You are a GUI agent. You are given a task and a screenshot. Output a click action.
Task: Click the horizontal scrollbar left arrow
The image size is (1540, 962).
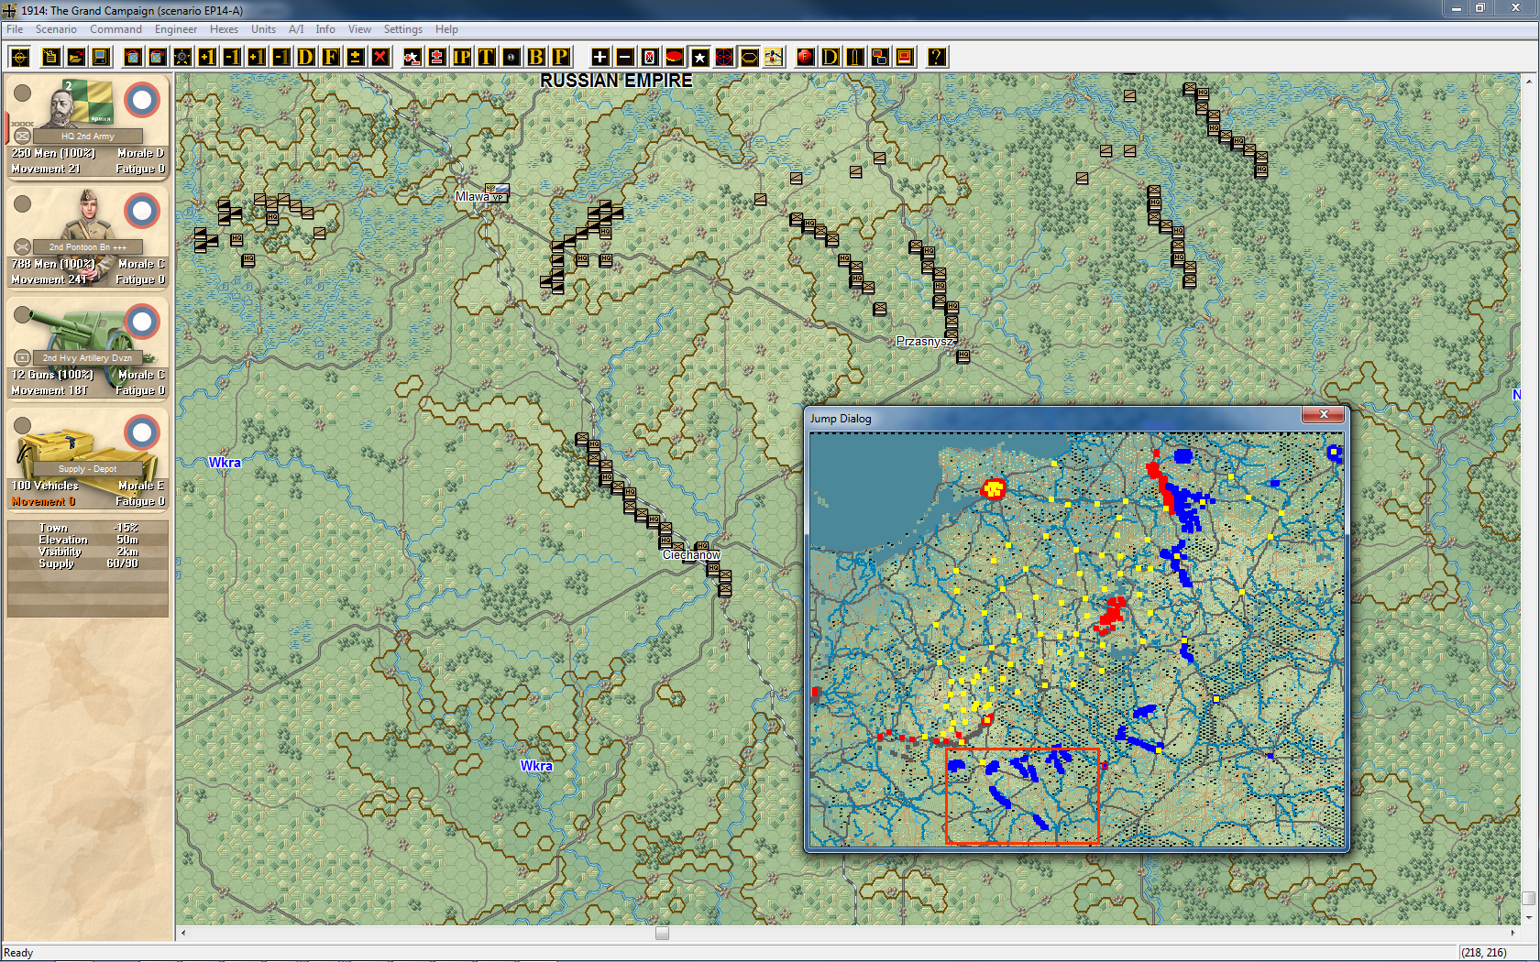tap(183, 933)
